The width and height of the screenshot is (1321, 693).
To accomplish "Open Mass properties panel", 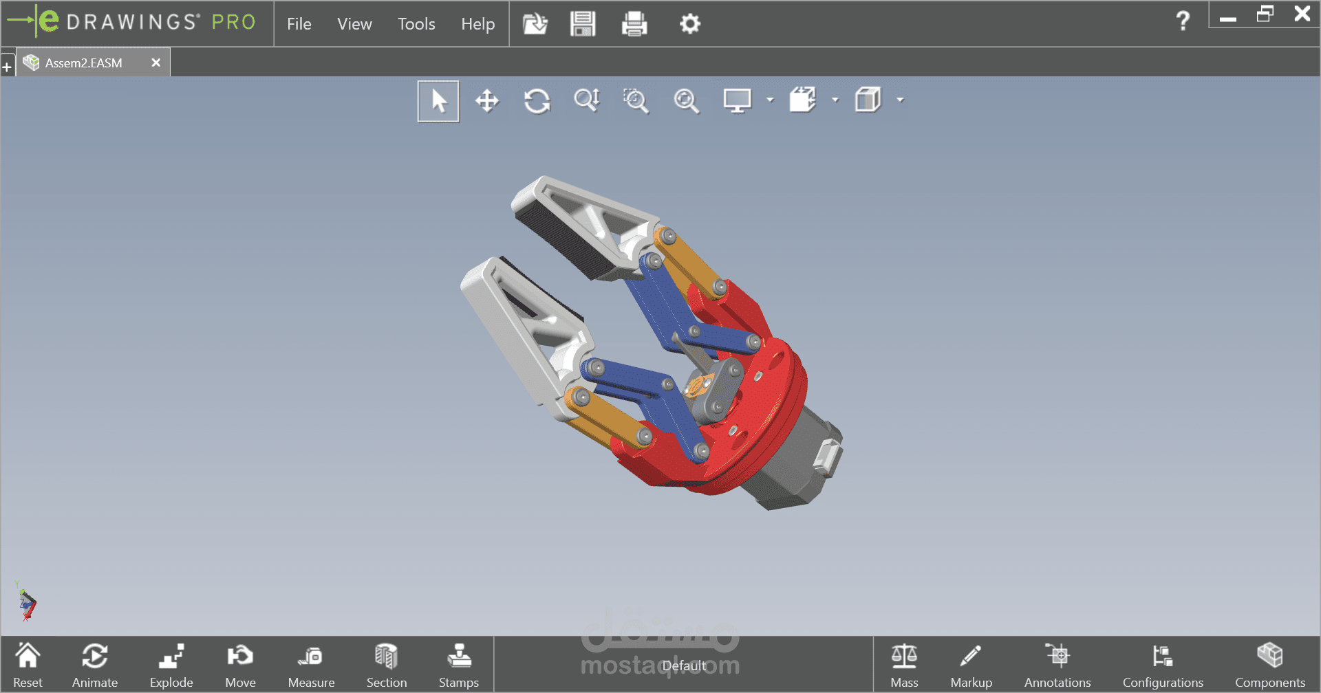I will [x=904, y=665].
